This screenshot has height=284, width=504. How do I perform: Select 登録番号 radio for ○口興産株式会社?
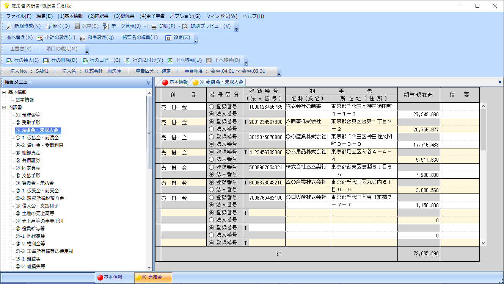point(212,198)
